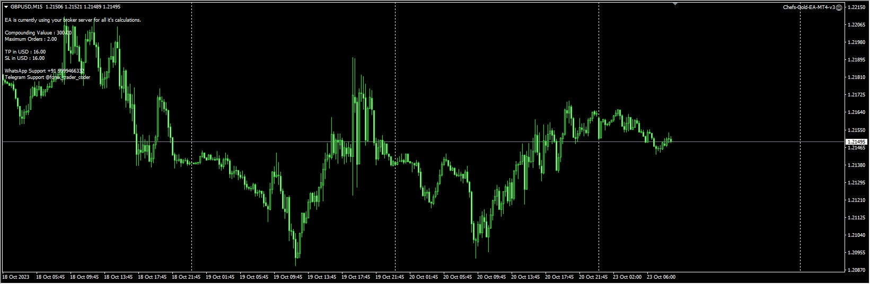Click the 1.21380 price axis label
This screenshot has height=284, width=870.
pyautogui.click(x=857, y=165)
